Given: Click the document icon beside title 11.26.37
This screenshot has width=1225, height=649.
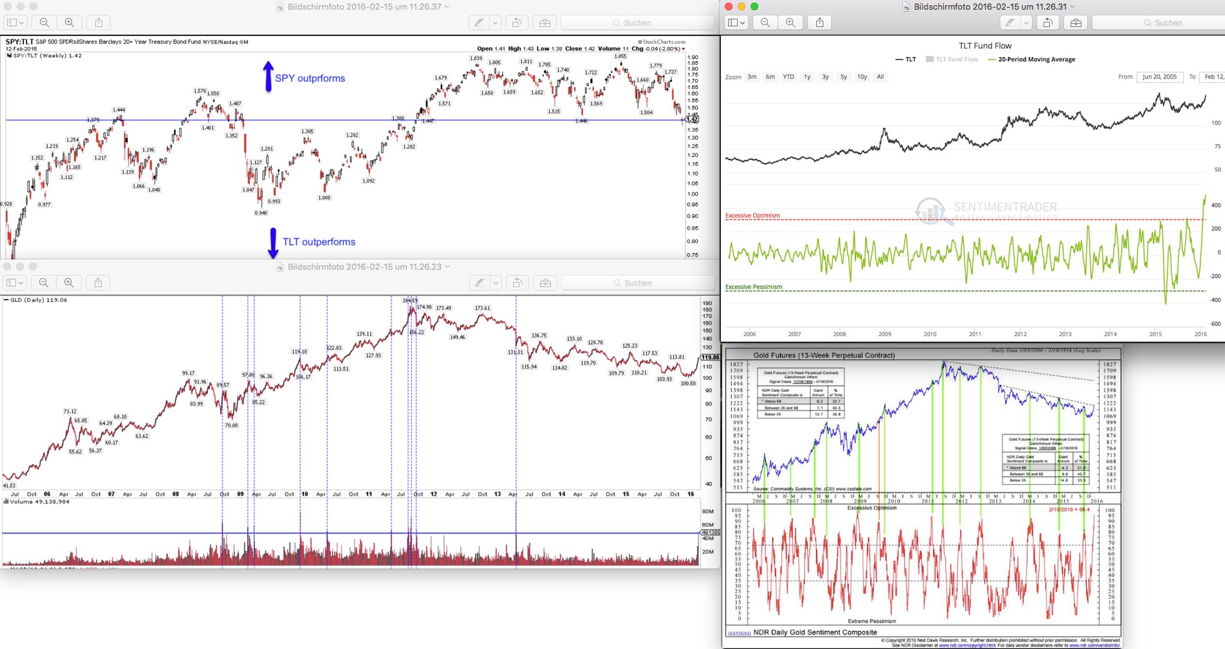Looking at the screenshot, I should pyautogui.click(x=280, y=6).
